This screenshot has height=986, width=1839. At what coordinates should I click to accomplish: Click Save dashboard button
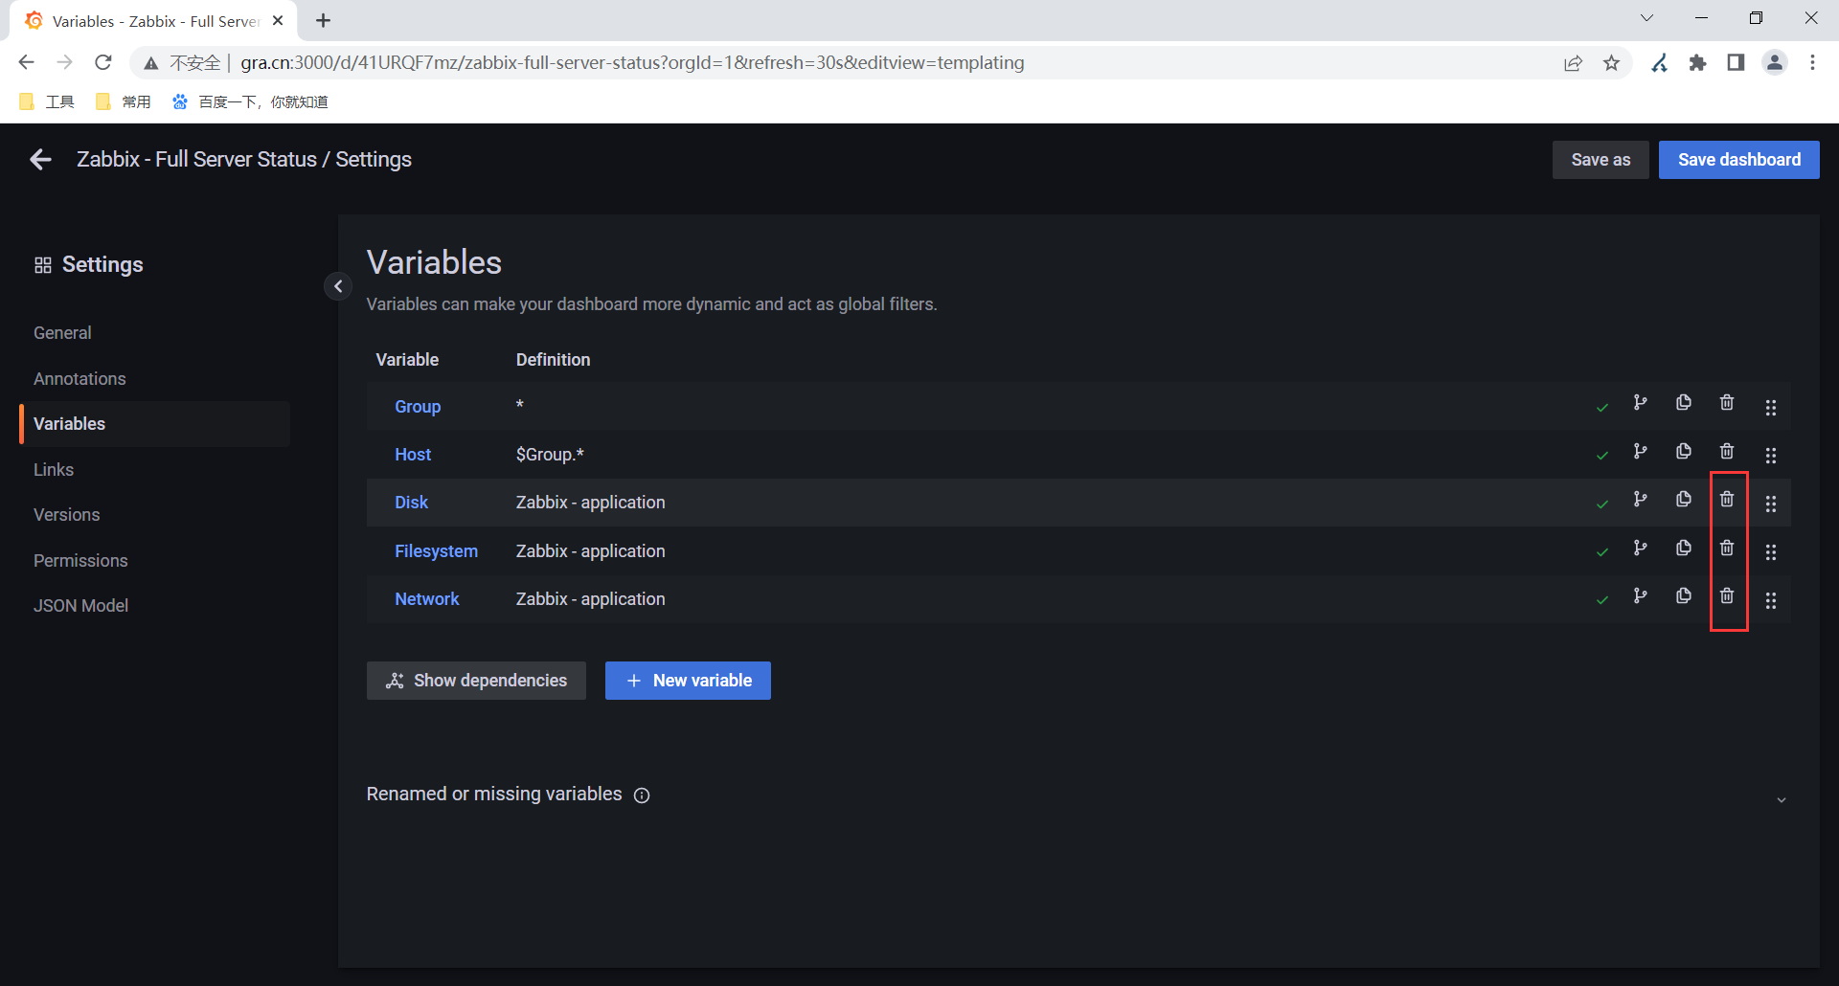1739,160
